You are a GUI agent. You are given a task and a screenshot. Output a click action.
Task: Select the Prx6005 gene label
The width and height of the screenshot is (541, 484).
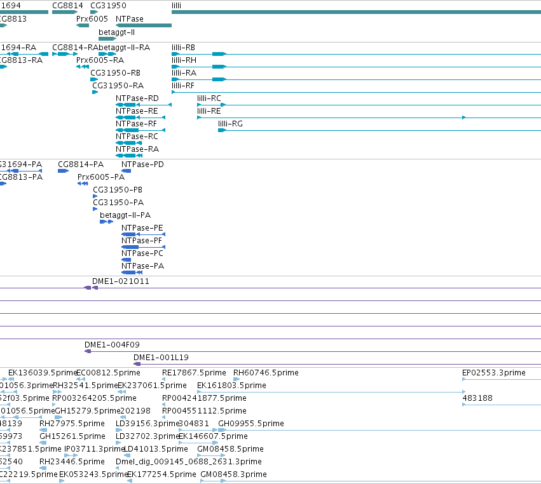point(92,18)
